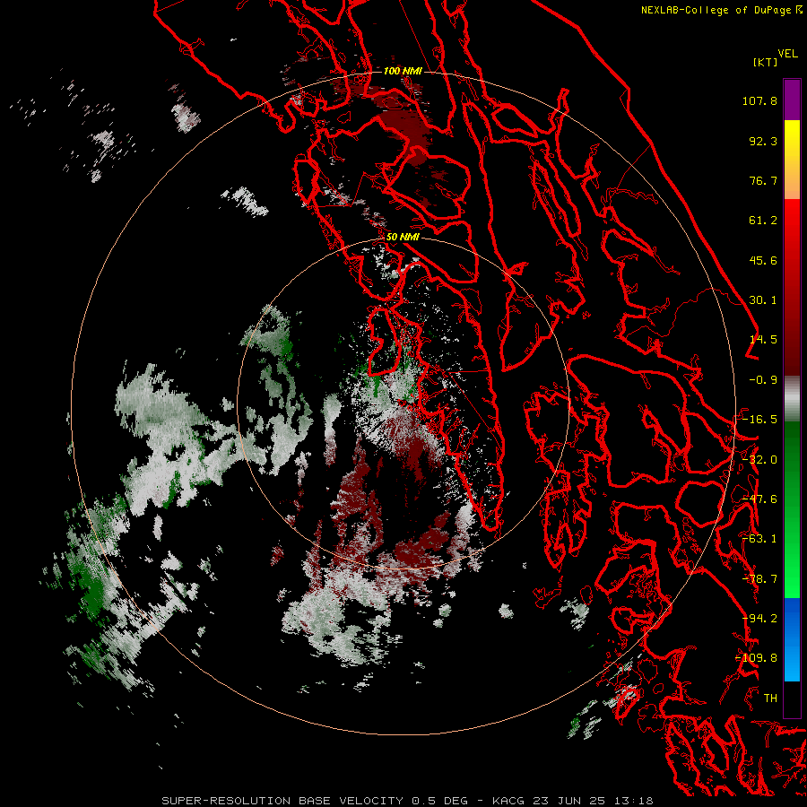
Task: Click the 50 NMI range ring label
Action: pos(403,238)
